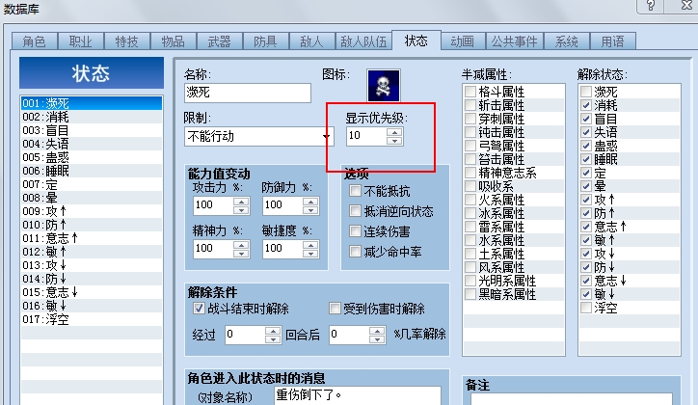Enable the 连续伤害 option
Screen dimensions: 698x405
pos(355,231)
